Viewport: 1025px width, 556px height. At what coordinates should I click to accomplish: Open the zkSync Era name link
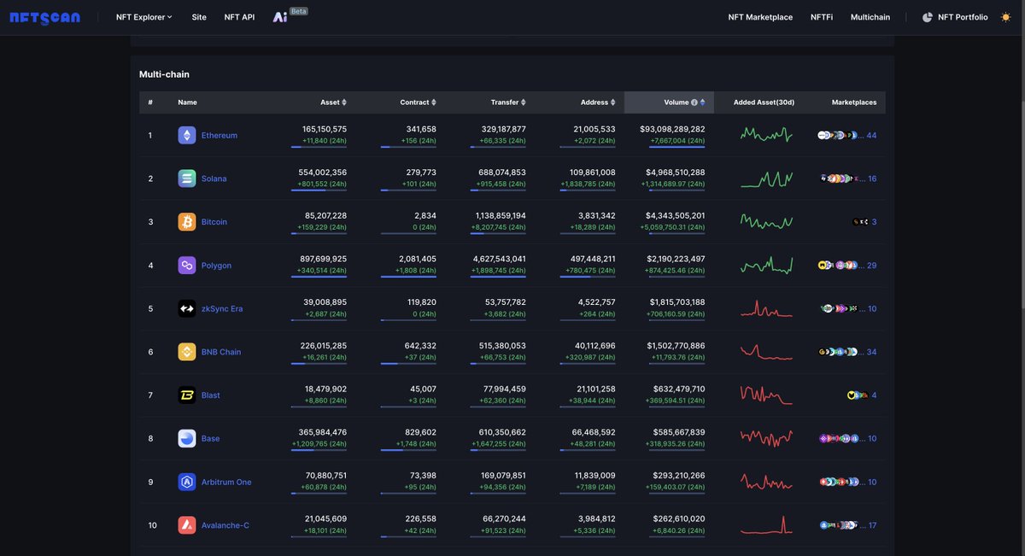click(222, 308)
